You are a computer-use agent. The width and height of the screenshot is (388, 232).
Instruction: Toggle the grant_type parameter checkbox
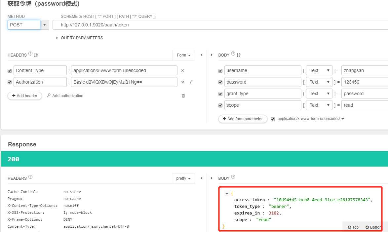click(x=220, y=94)
